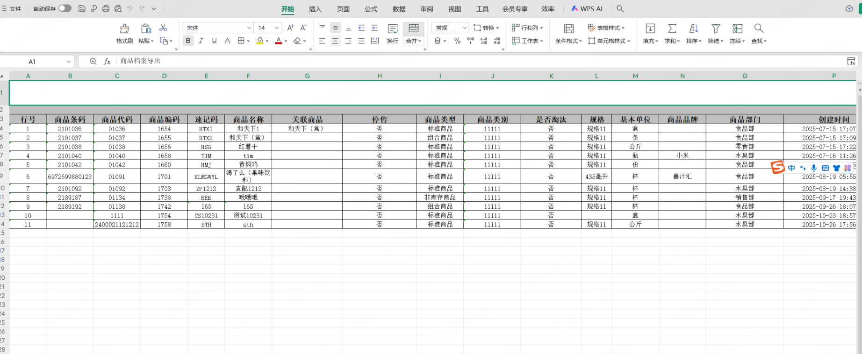Click the Format Painter (格式刷) icon

click(124, 28)
